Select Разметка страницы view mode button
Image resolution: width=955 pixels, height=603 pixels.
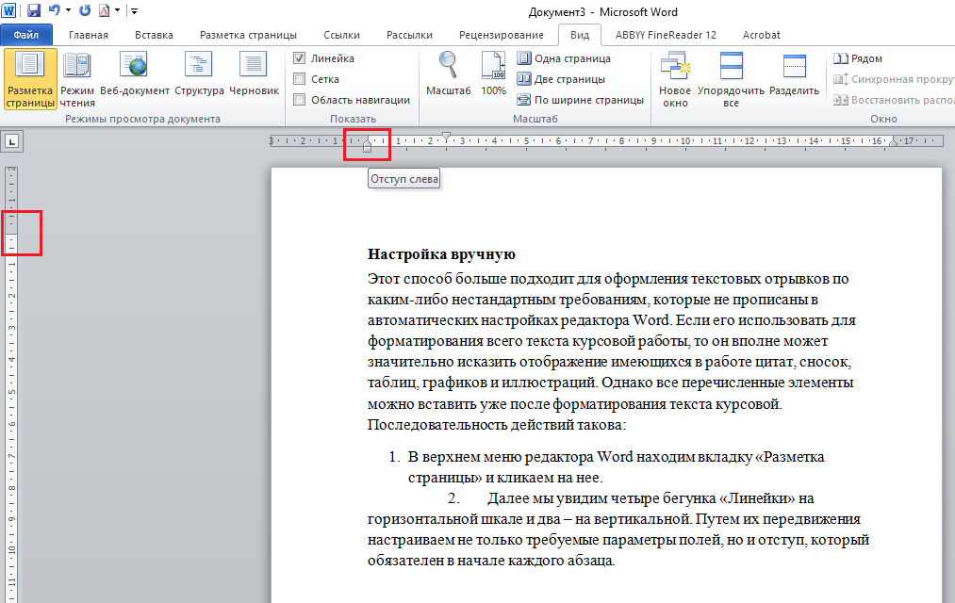coord(30,79)
